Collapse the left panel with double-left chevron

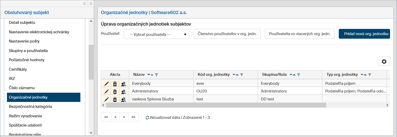pyautogui.click(x=84, y=4)
